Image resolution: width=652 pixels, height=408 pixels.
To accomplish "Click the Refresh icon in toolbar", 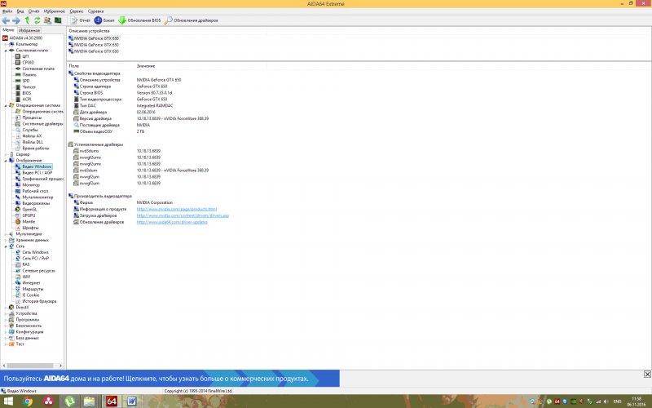I will coord(37,20).
